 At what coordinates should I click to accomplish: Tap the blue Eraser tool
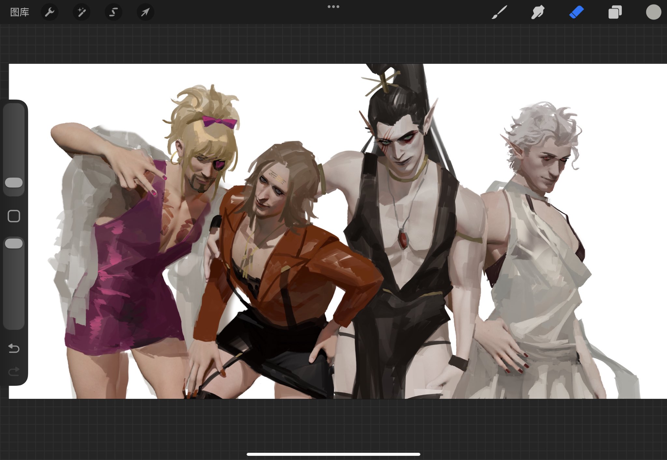point(576,12)
